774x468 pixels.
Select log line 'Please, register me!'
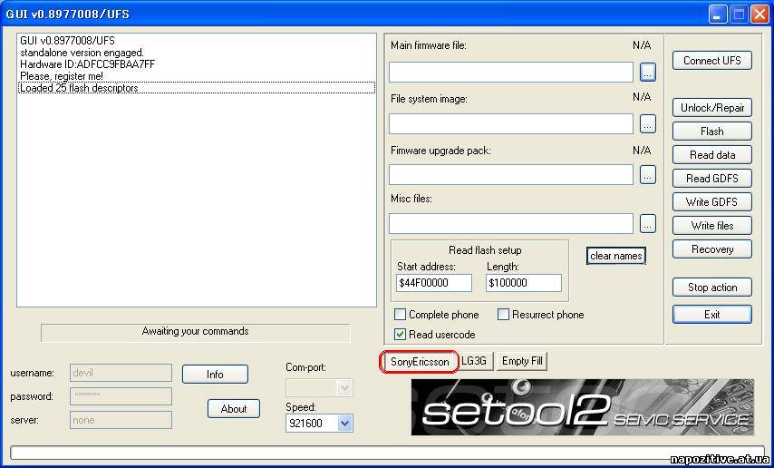tap(197, 76)
